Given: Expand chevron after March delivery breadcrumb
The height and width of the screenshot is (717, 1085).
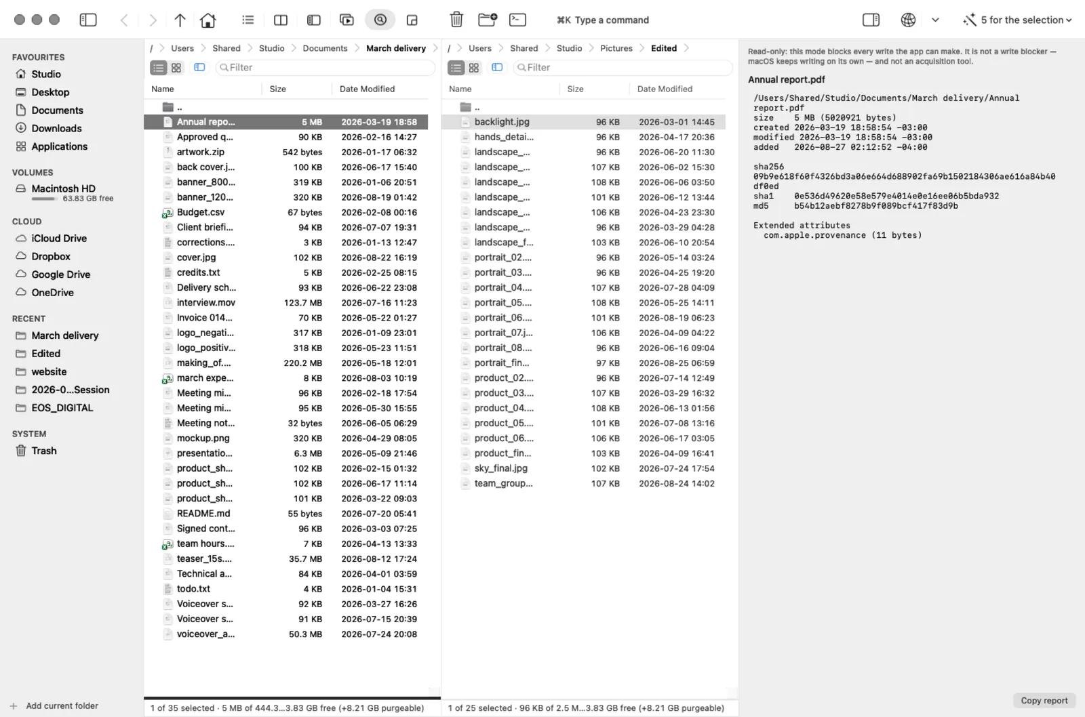Looking at the screenshot, I should click(x=435, y=48).
